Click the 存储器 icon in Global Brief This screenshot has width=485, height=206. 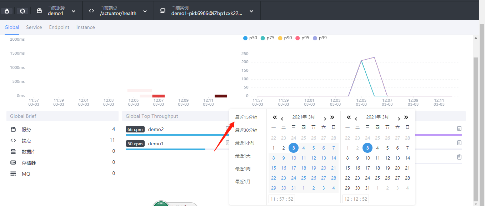pos(13,162)
